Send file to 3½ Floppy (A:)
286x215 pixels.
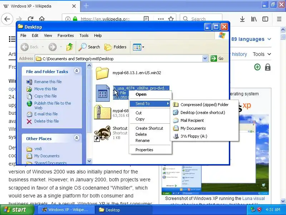pyautogui.click(x=204, y=136)
